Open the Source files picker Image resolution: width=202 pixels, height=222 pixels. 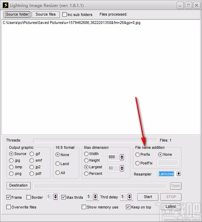click(46, 15)
